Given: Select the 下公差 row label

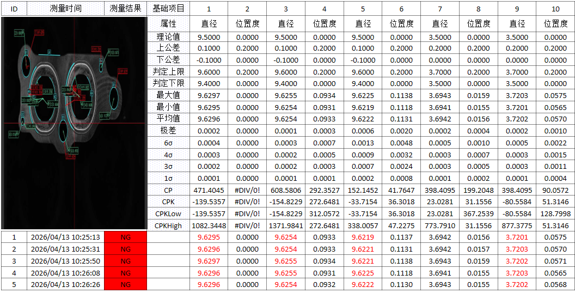Looking at the screenshot, I should (x=168, y=60).
